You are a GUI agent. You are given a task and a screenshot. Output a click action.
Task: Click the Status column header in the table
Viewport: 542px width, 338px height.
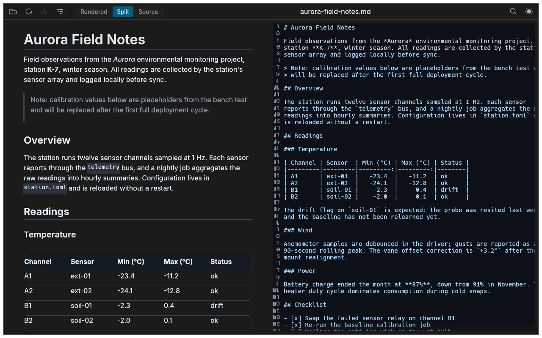[221, 262]
